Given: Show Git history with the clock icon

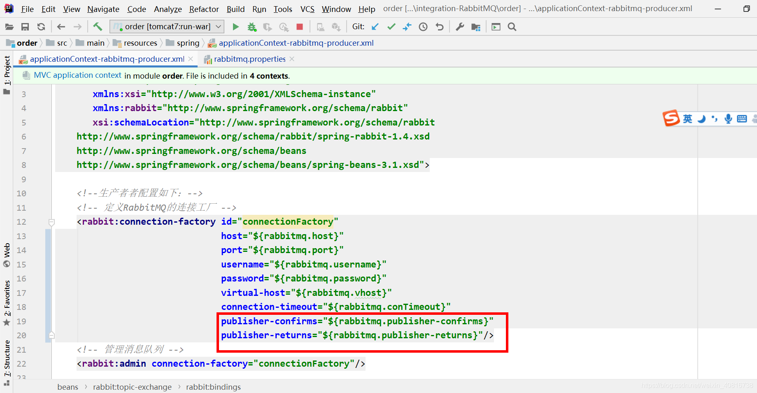Looking at the screenshot, I should (423, 27).
